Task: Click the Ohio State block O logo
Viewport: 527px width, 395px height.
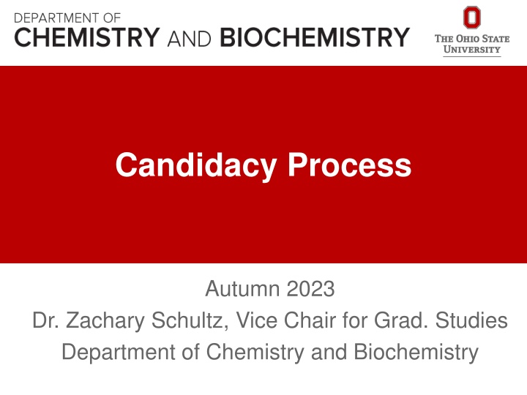Action: [x=472, y=18]
